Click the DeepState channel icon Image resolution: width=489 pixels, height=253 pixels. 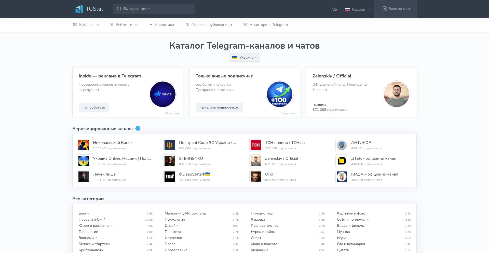[x=170, y=177]
